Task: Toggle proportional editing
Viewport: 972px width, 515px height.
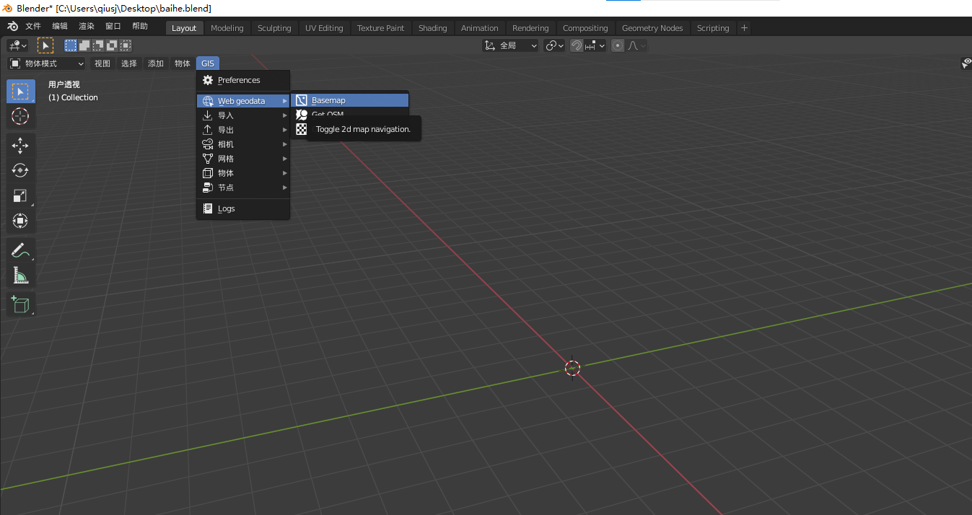Action: [x=618, y=45]
